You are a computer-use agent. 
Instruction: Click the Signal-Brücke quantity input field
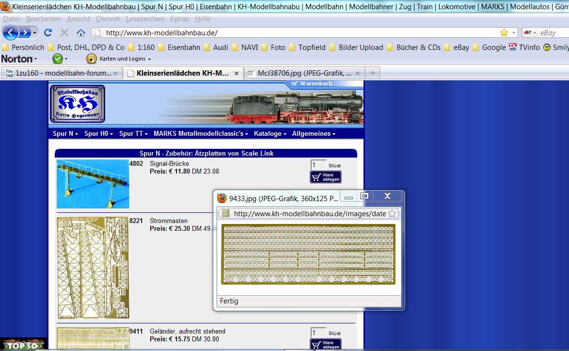coord(318,165)
